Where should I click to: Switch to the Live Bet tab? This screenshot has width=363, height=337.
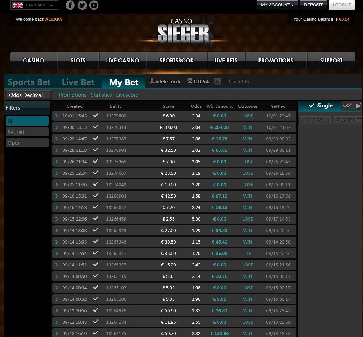pyautogui.click(x=78, y=82)
